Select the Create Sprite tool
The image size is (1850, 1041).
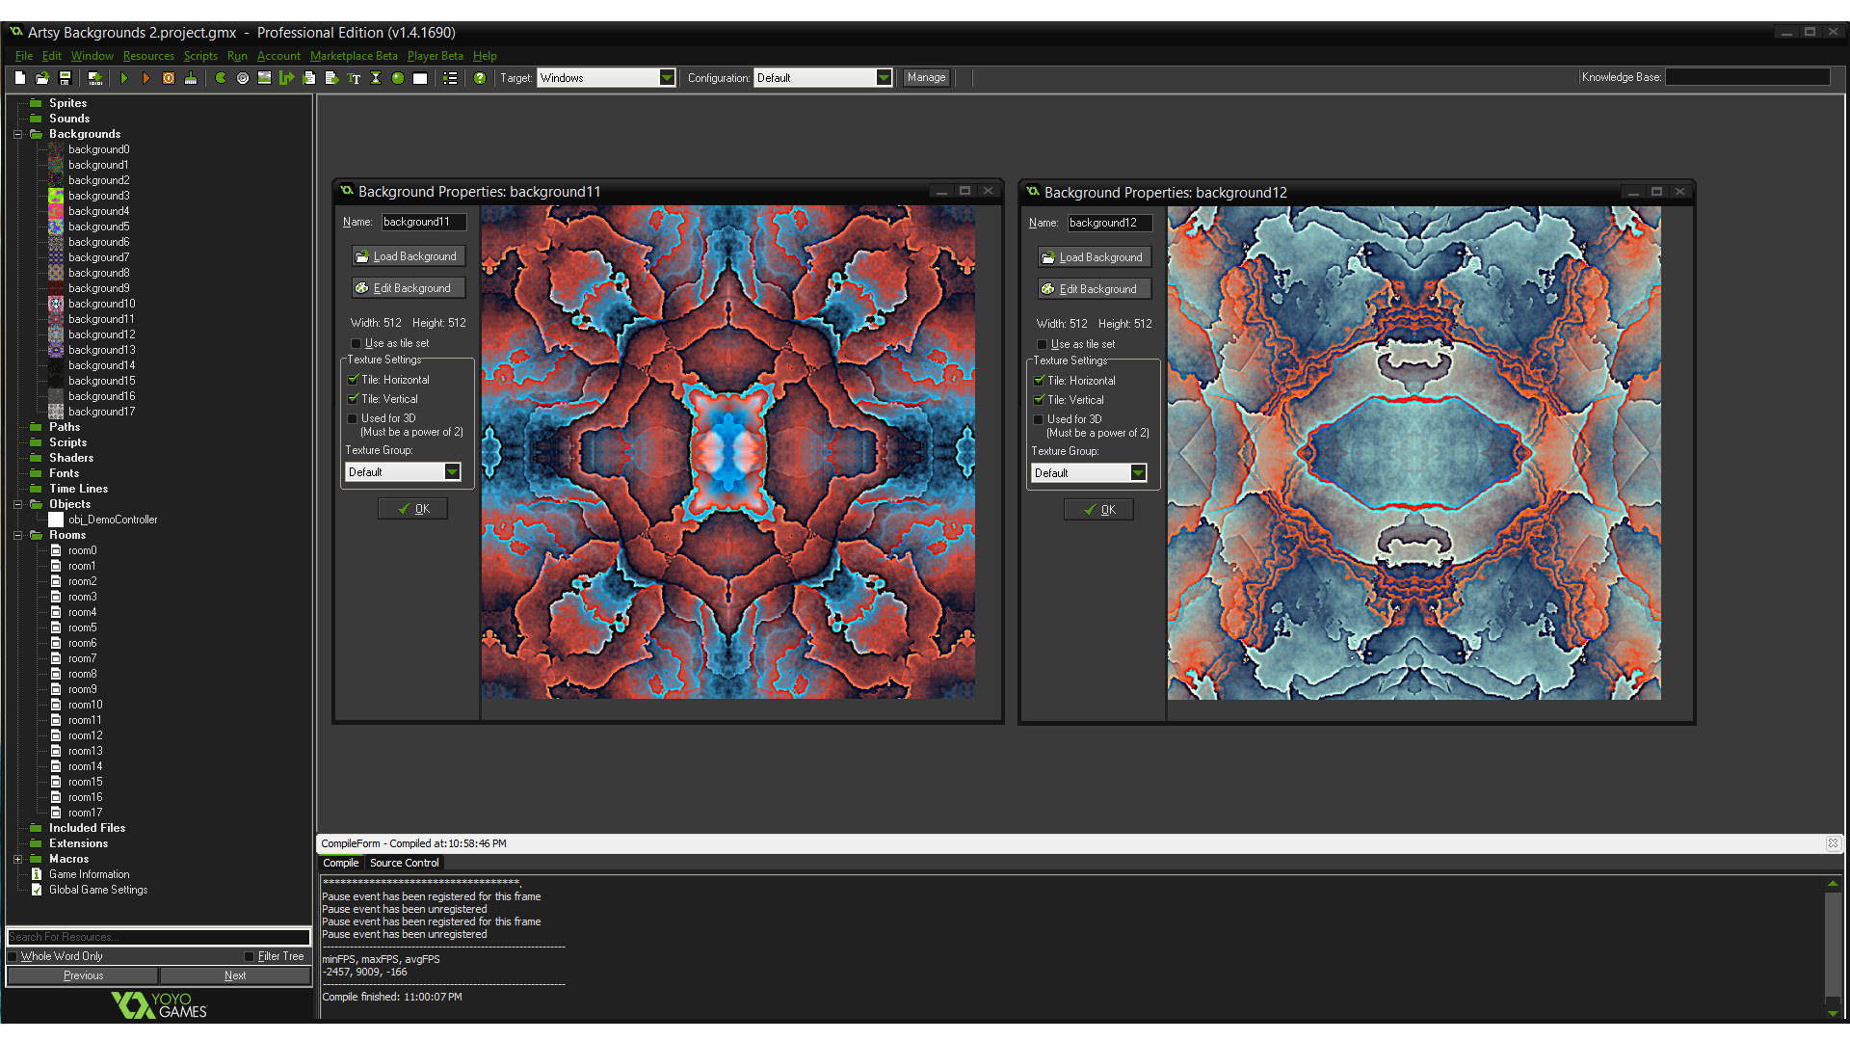[x=221, y=78]
